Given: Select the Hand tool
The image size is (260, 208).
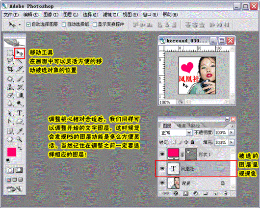Looking at the screenshot, I should click(10, 139).
